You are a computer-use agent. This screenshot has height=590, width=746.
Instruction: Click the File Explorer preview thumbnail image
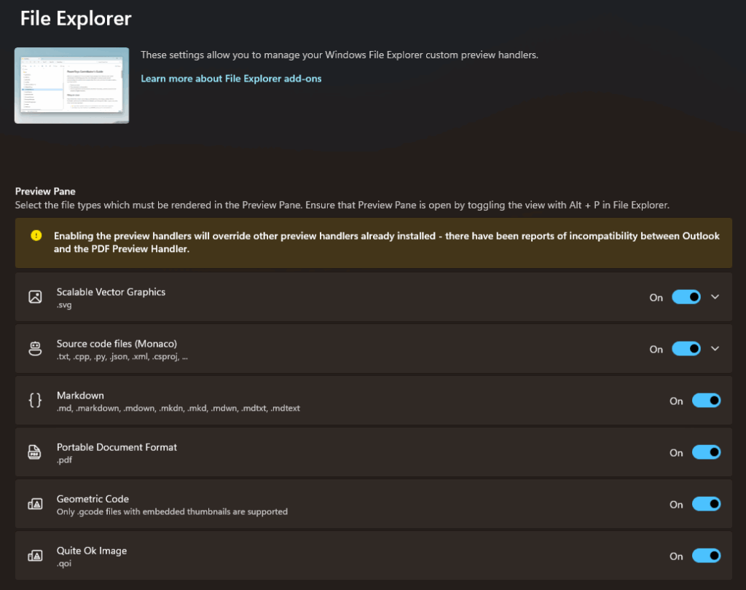click(71, 85)
